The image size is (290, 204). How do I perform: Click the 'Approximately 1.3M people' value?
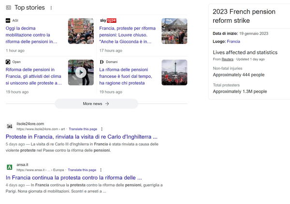coord(240,91)
